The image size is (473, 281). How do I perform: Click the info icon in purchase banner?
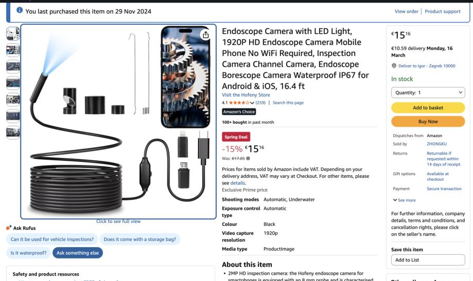[x=20, y=10]
